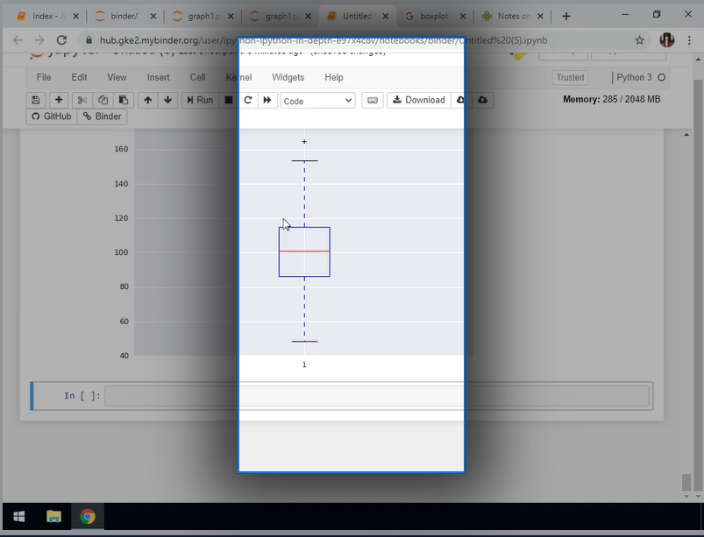Open the File menu
The width and height of the screenshot is (704, 537).
44,77
